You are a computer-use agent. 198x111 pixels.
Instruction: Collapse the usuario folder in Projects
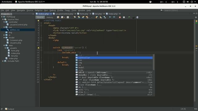(x=5, y=48)
